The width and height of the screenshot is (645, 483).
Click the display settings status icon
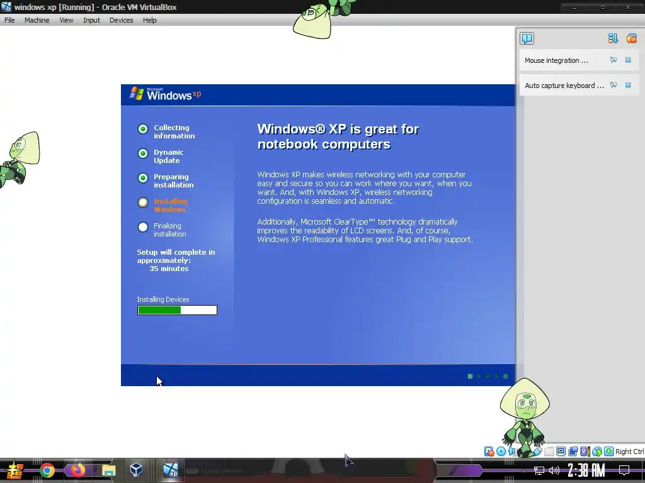coord(561,452)
